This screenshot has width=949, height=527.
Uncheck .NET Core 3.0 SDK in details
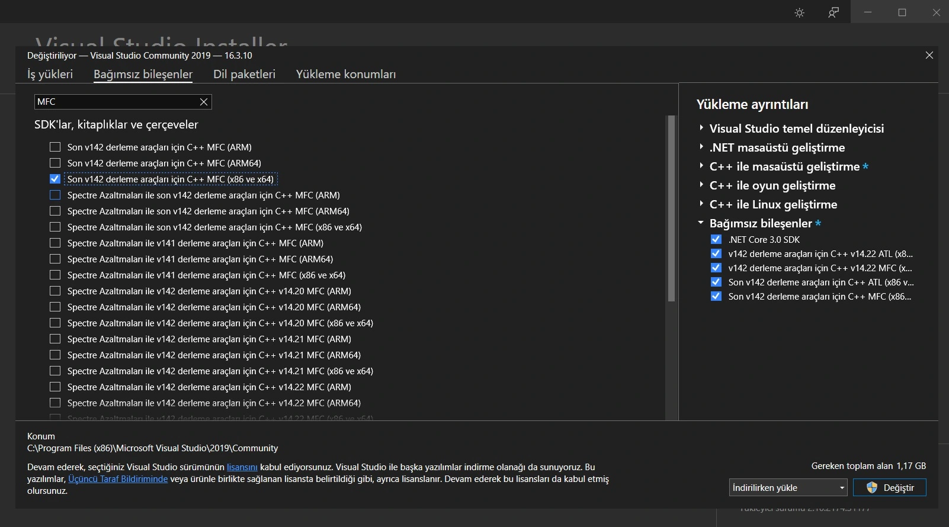pos(716,239)
